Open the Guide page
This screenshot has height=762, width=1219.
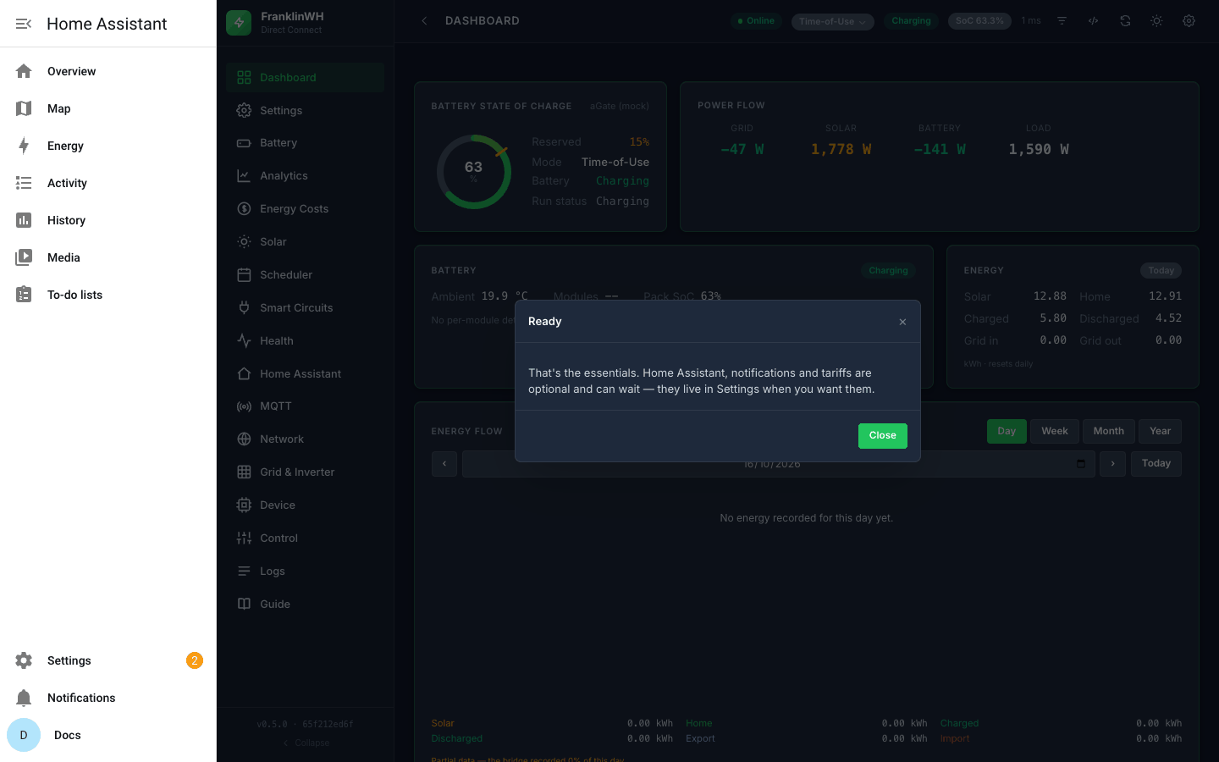[x=305, y=605]
